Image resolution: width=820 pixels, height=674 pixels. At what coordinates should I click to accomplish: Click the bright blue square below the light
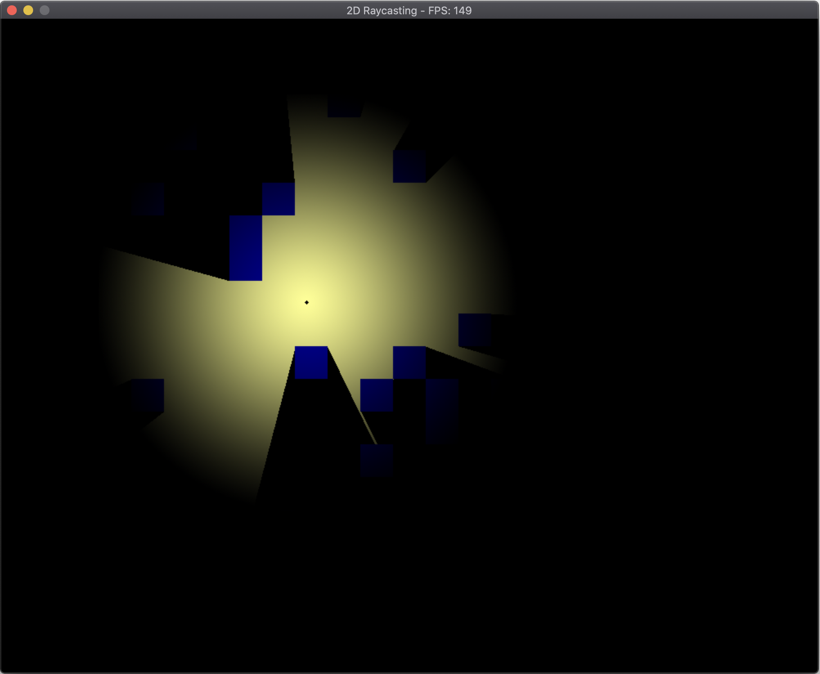tap(311, 363)
